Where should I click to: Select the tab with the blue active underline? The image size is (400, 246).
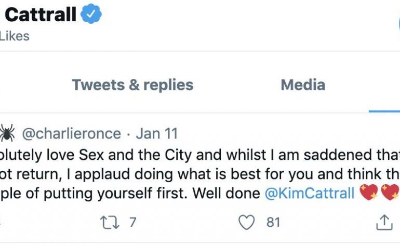(x=384, y=85)
